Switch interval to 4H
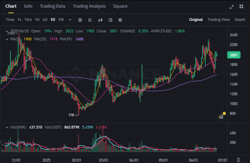 click(45, 20)
